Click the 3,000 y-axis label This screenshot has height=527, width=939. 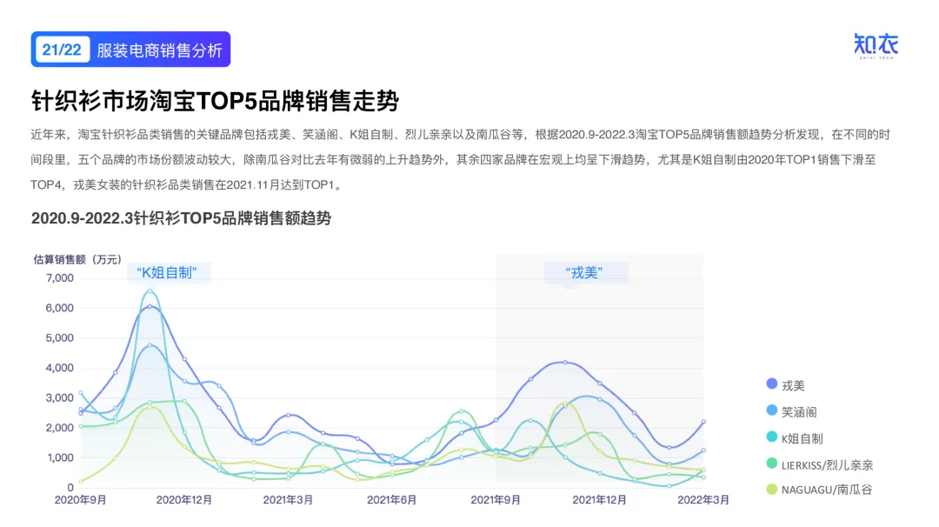tap(59, 397)
